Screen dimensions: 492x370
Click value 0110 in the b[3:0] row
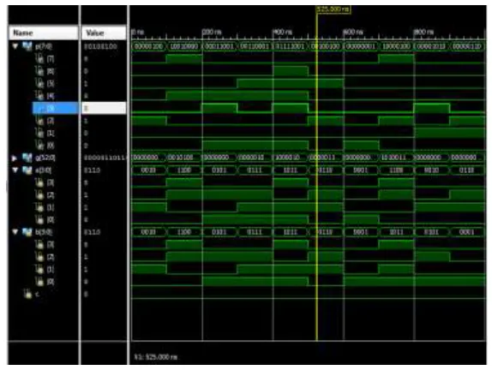coord(92,232)
